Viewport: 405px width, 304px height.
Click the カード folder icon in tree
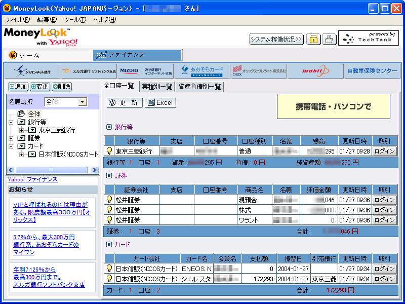(21, 146)
